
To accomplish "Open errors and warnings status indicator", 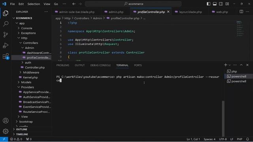I will click(16, 139).
